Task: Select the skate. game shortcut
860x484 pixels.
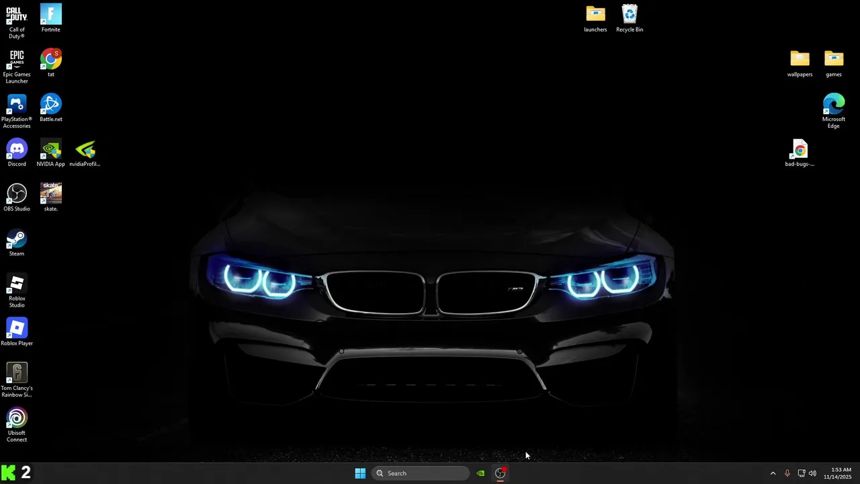Action: [x=51, y=198]
